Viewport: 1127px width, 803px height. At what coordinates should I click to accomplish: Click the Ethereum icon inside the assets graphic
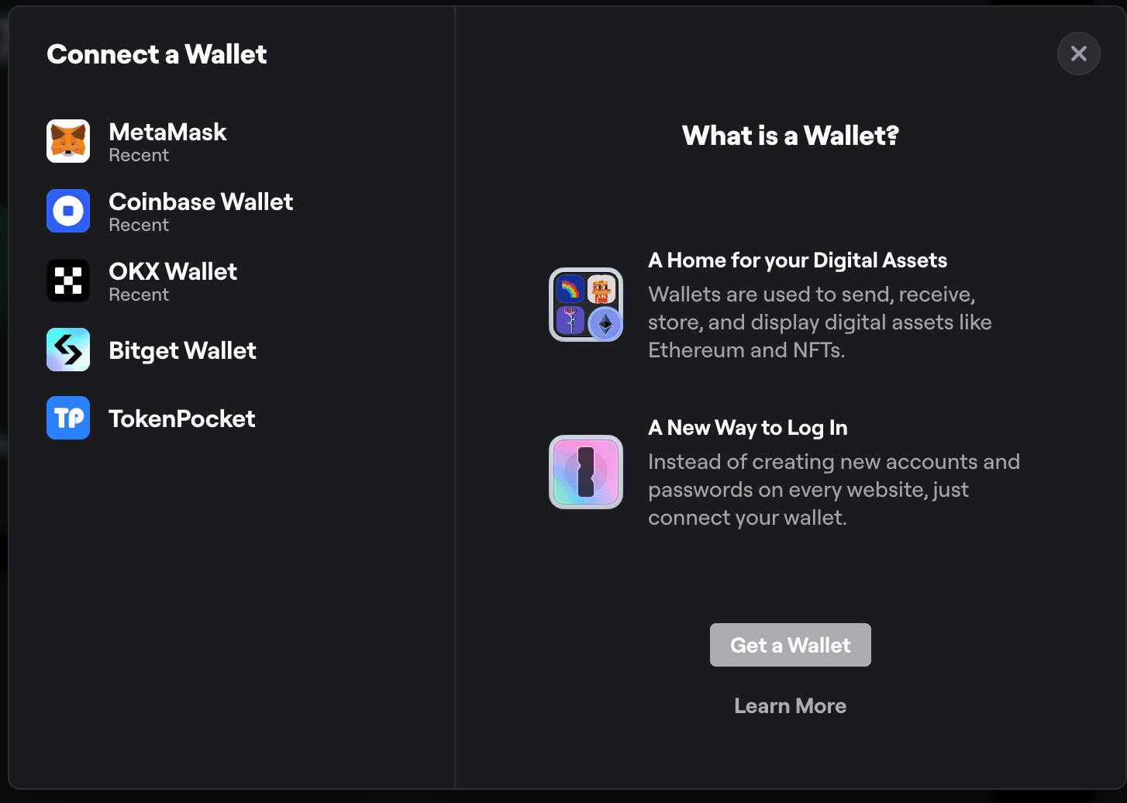pos(603,322)
